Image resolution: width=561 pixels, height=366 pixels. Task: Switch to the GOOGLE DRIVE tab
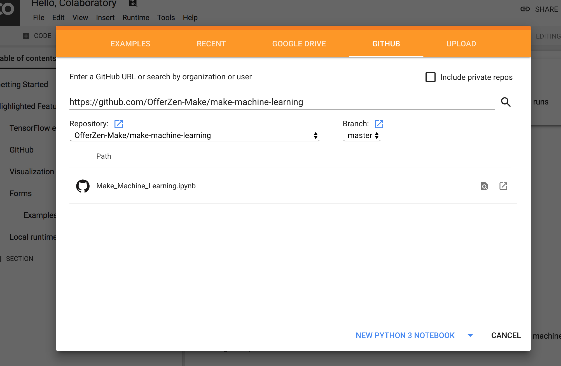point(299,44)
